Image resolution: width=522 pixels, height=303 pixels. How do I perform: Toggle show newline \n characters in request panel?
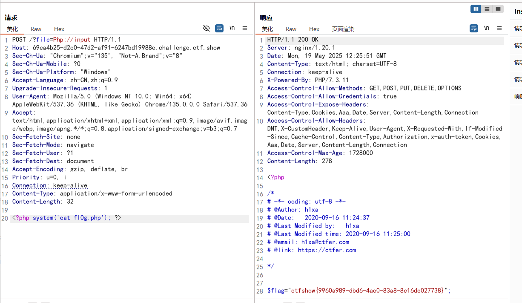(232, 28)
